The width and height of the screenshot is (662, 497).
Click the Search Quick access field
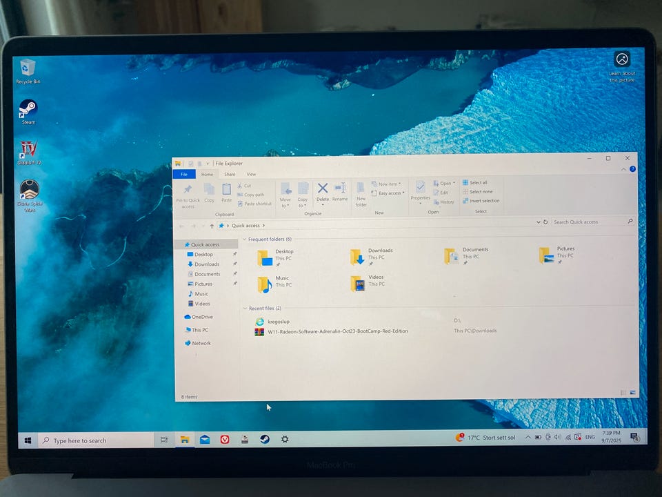point(593,222)
